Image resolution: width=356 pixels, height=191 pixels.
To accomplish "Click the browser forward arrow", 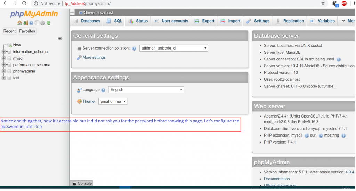I will [x=15, y=3].
